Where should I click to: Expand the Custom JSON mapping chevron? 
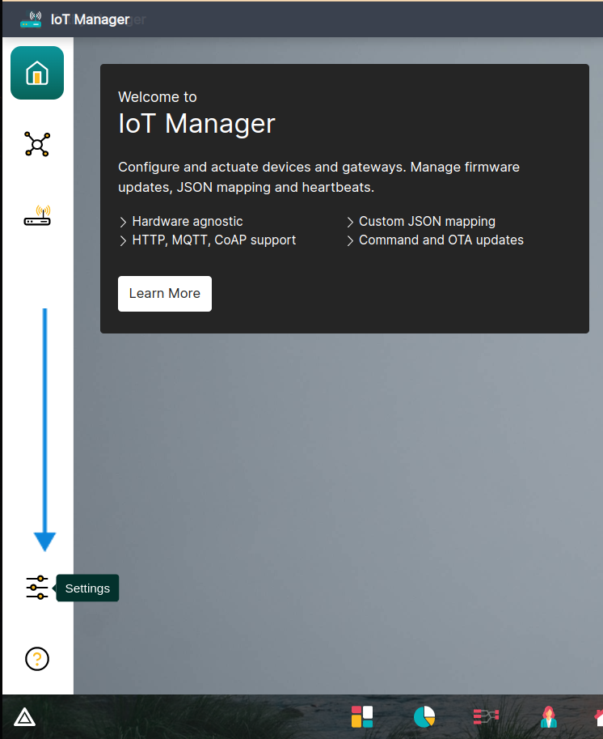(351, 221)
